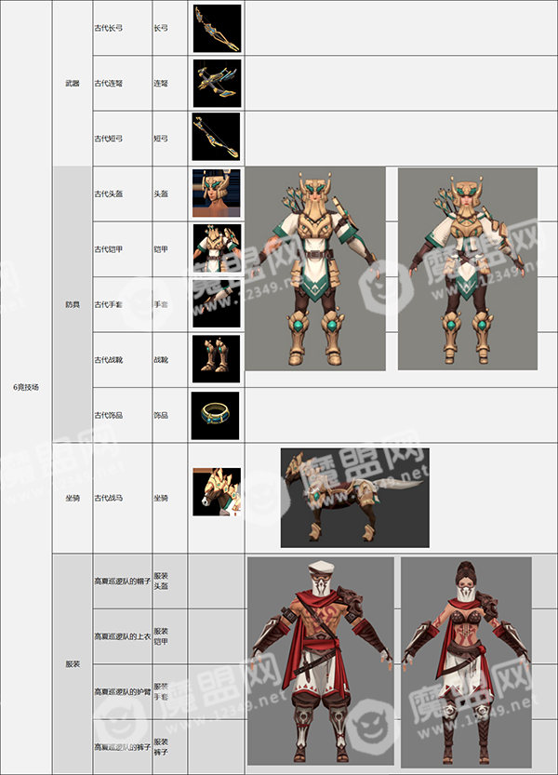The image size is (558, 775).
Task: Open the female 高夏巡逻队 costume preview
Action: (466, 661)
